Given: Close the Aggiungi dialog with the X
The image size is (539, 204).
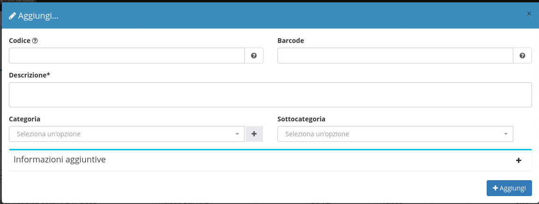Looking at the screenshot, I should coord(529,14).
